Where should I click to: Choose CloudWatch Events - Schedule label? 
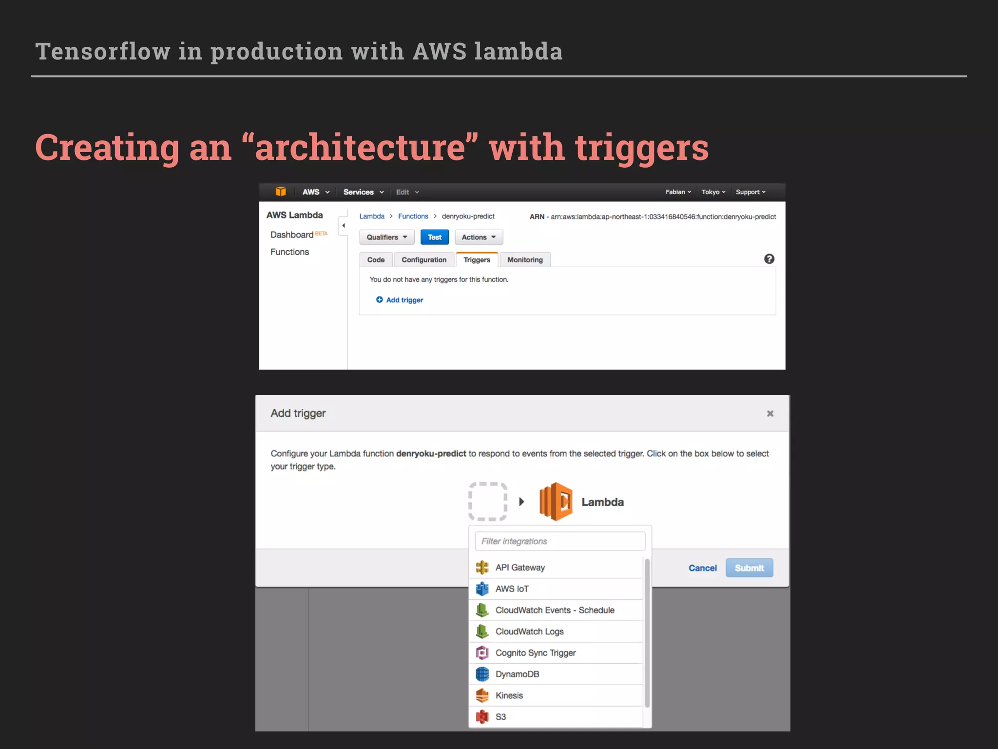(x=555, y=611)
